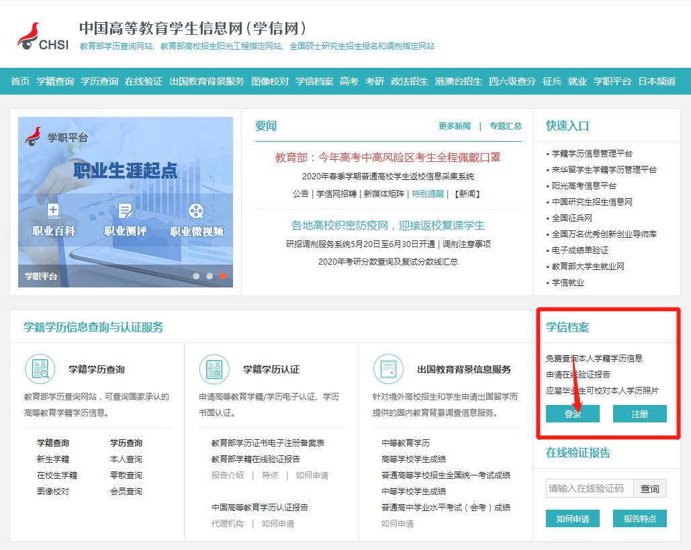This screenshot has width=691, height=550.
Task: Click the 出国教育背景信息服务 certificate icon
Action: 389,369
